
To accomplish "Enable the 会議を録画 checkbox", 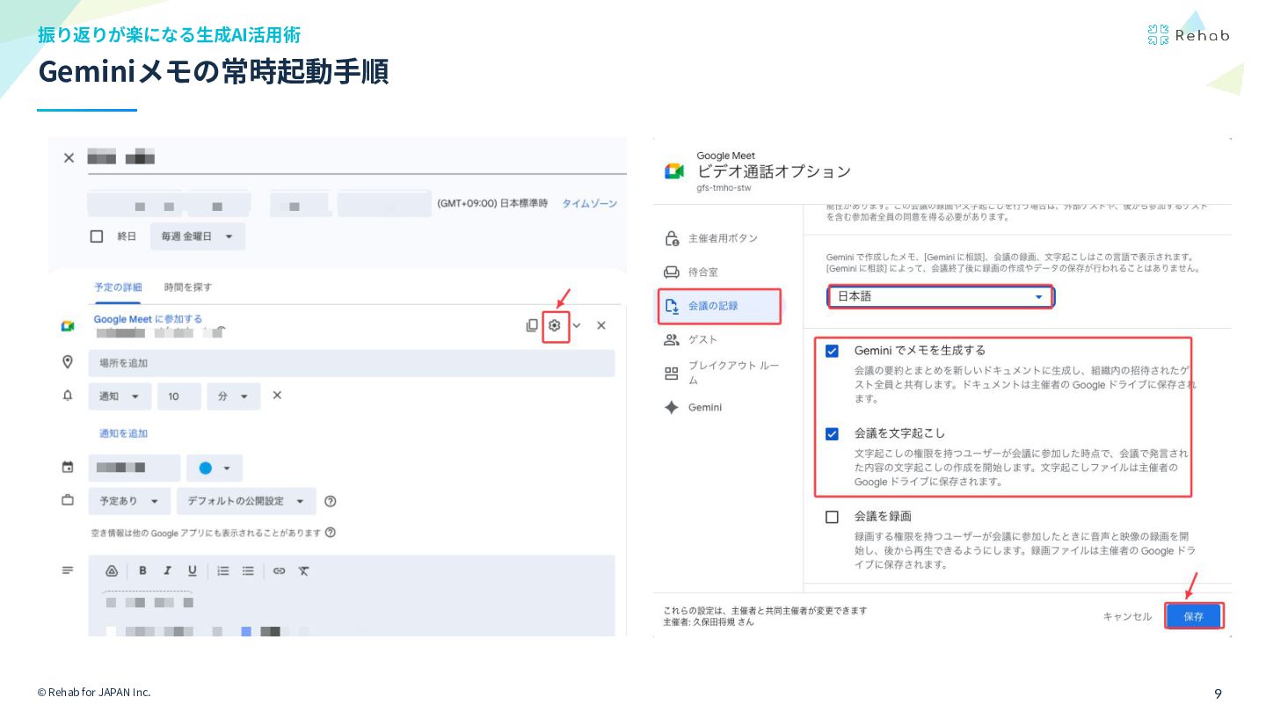I will [x=832, y=517].
